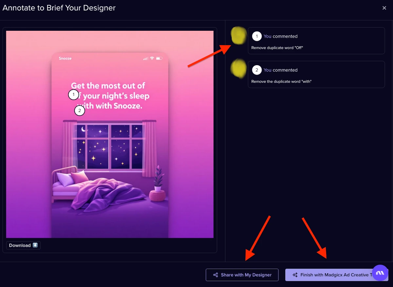Screen dimensions: 393x287
Task: Click the yellow avatar beside comment 2
Action: click(x=239, y=69)
